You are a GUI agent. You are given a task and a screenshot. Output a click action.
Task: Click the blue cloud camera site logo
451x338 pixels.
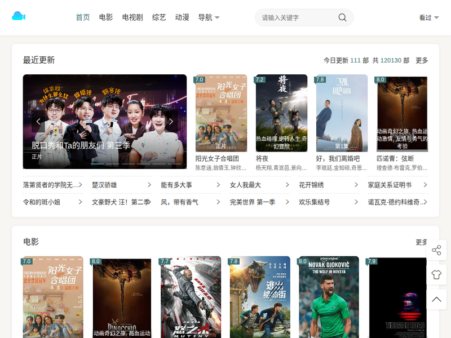19,16
